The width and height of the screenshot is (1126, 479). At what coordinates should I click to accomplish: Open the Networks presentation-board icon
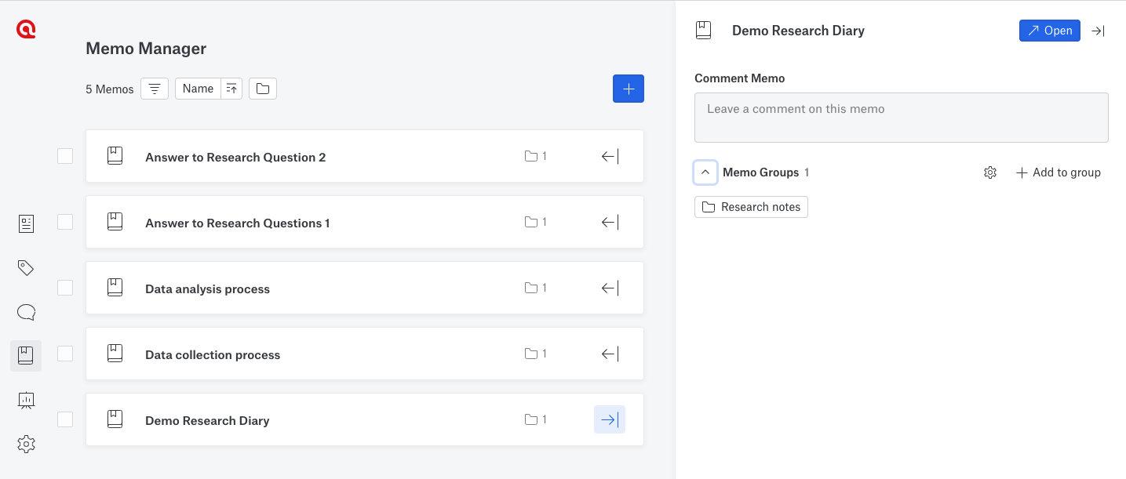pos(26,400)
